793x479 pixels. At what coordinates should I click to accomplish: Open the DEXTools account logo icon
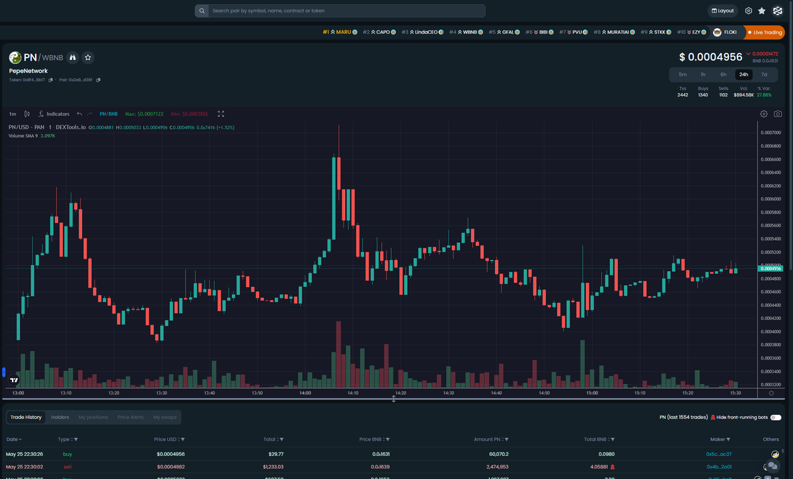tap(778, 11)
